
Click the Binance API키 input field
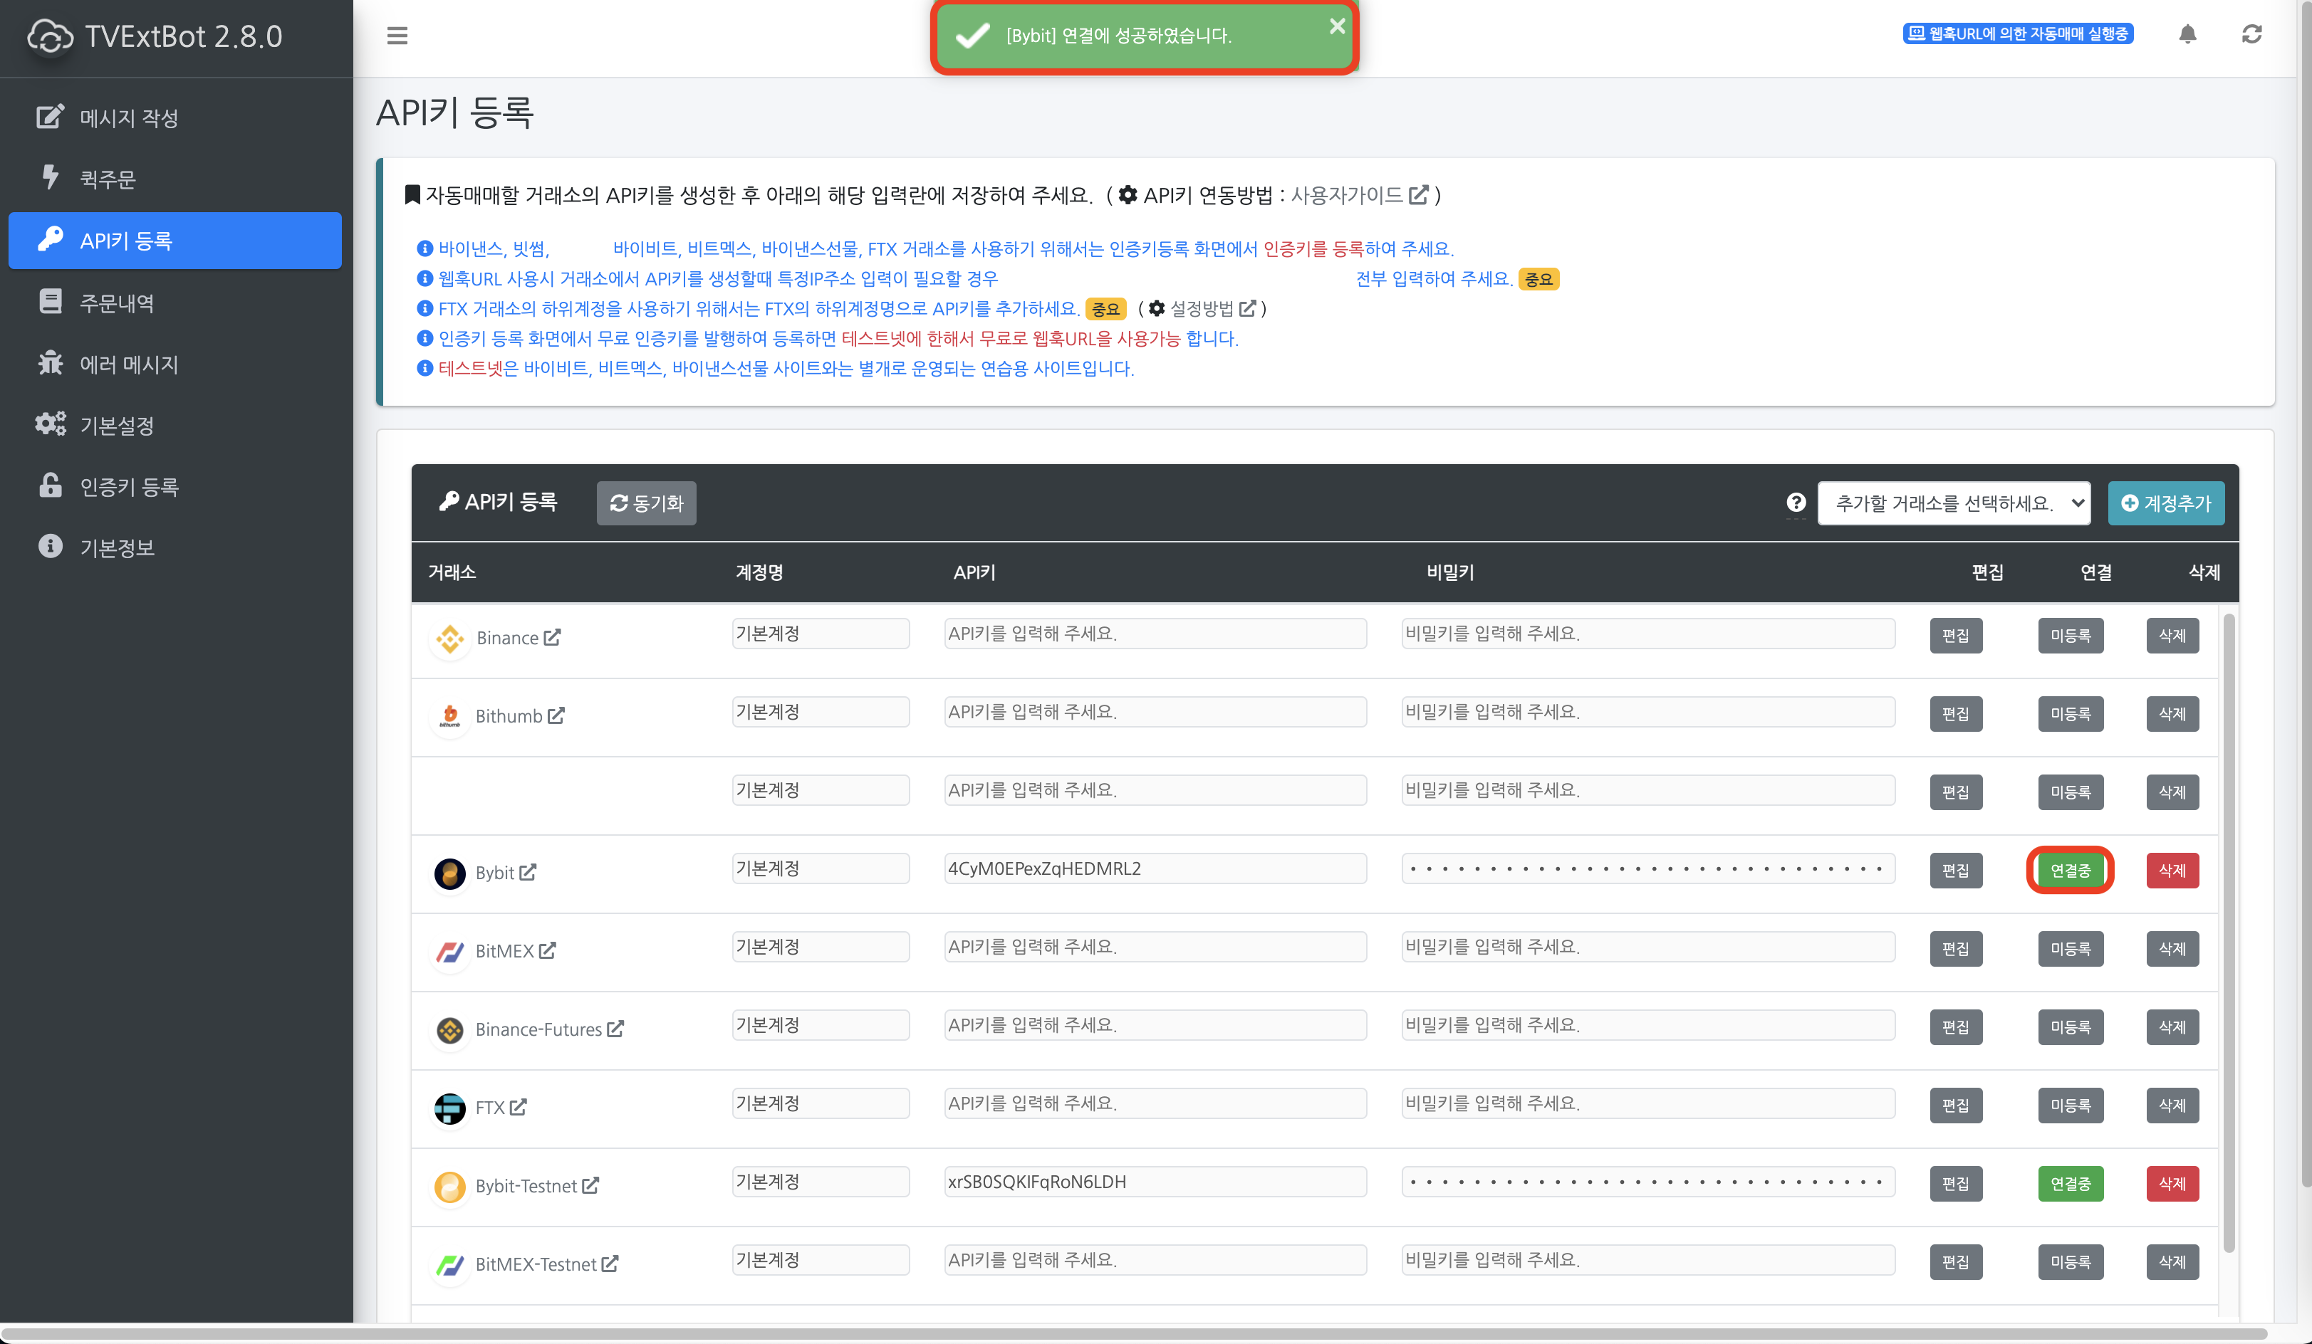click(x=1155, y=634)
